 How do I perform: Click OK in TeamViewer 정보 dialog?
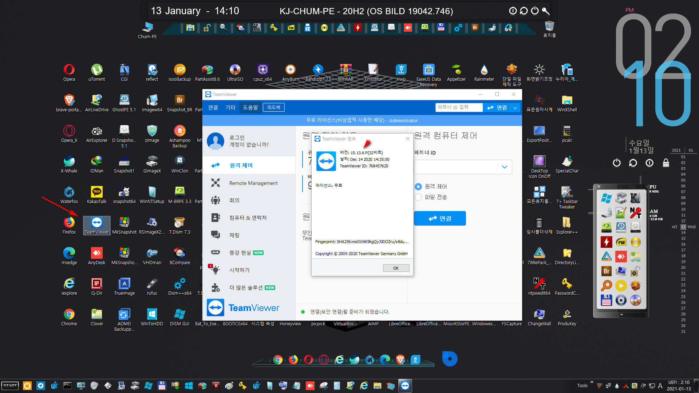396,268
